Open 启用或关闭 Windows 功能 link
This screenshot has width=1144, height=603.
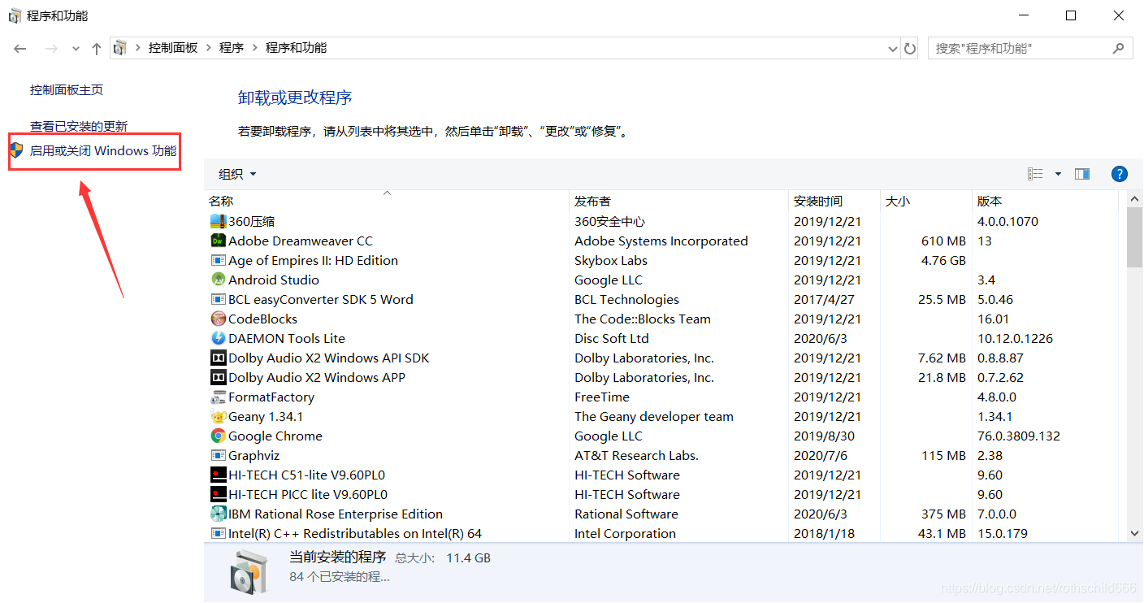point(103,151)
